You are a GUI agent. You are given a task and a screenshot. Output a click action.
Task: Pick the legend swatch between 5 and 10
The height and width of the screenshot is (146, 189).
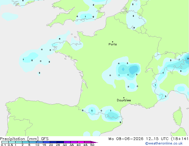[32, 142]
